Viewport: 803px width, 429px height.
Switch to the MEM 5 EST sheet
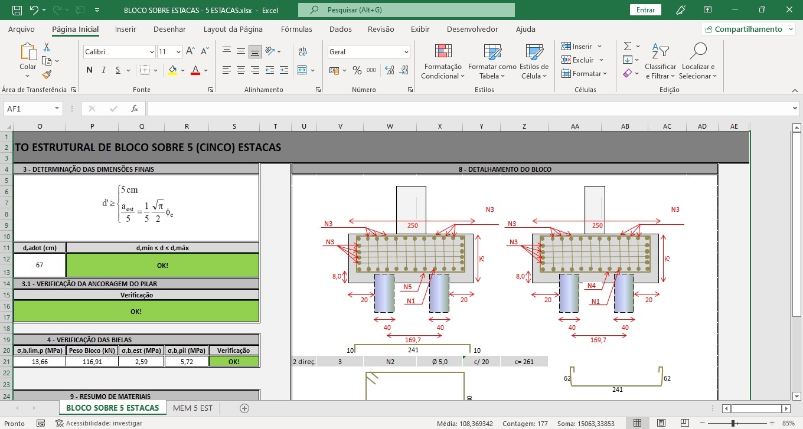click(192, 408)
